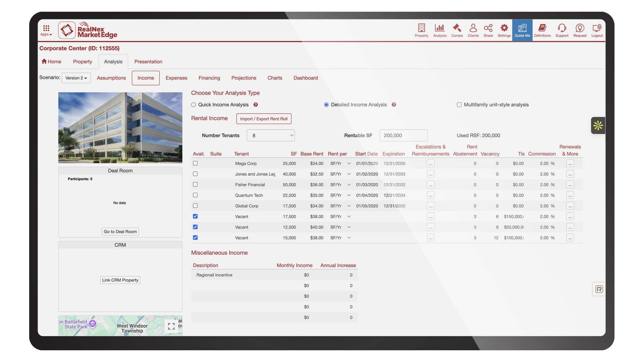644x362 pixels.
Task: Click the yellow starburst side widget
Action: pyautogui.click(x=598, y=125)
